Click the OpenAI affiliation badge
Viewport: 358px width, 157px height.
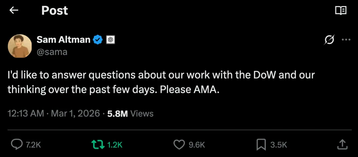111,40
